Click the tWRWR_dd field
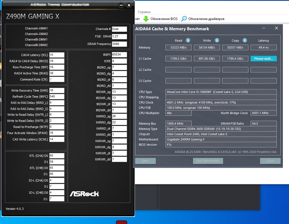This screenshot has width=289, height=224. (x=119, y=159)
